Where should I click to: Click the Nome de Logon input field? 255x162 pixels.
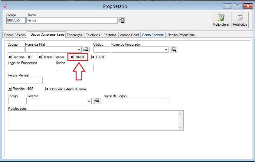point(136,101)
